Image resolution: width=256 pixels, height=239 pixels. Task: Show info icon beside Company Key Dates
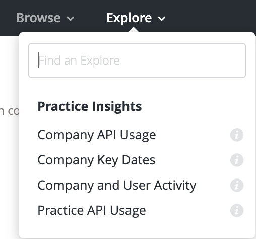[x=237, y=160]
